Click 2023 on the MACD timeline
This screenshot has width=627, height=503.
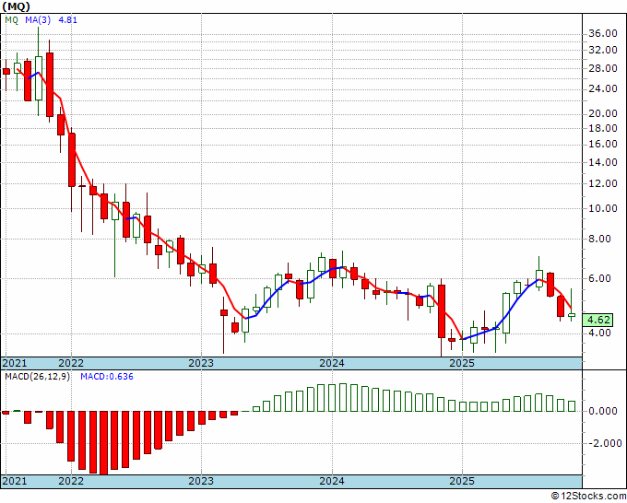coord(201,481)
